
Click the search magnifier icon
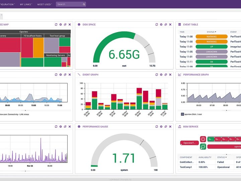[x=84, y=4]
